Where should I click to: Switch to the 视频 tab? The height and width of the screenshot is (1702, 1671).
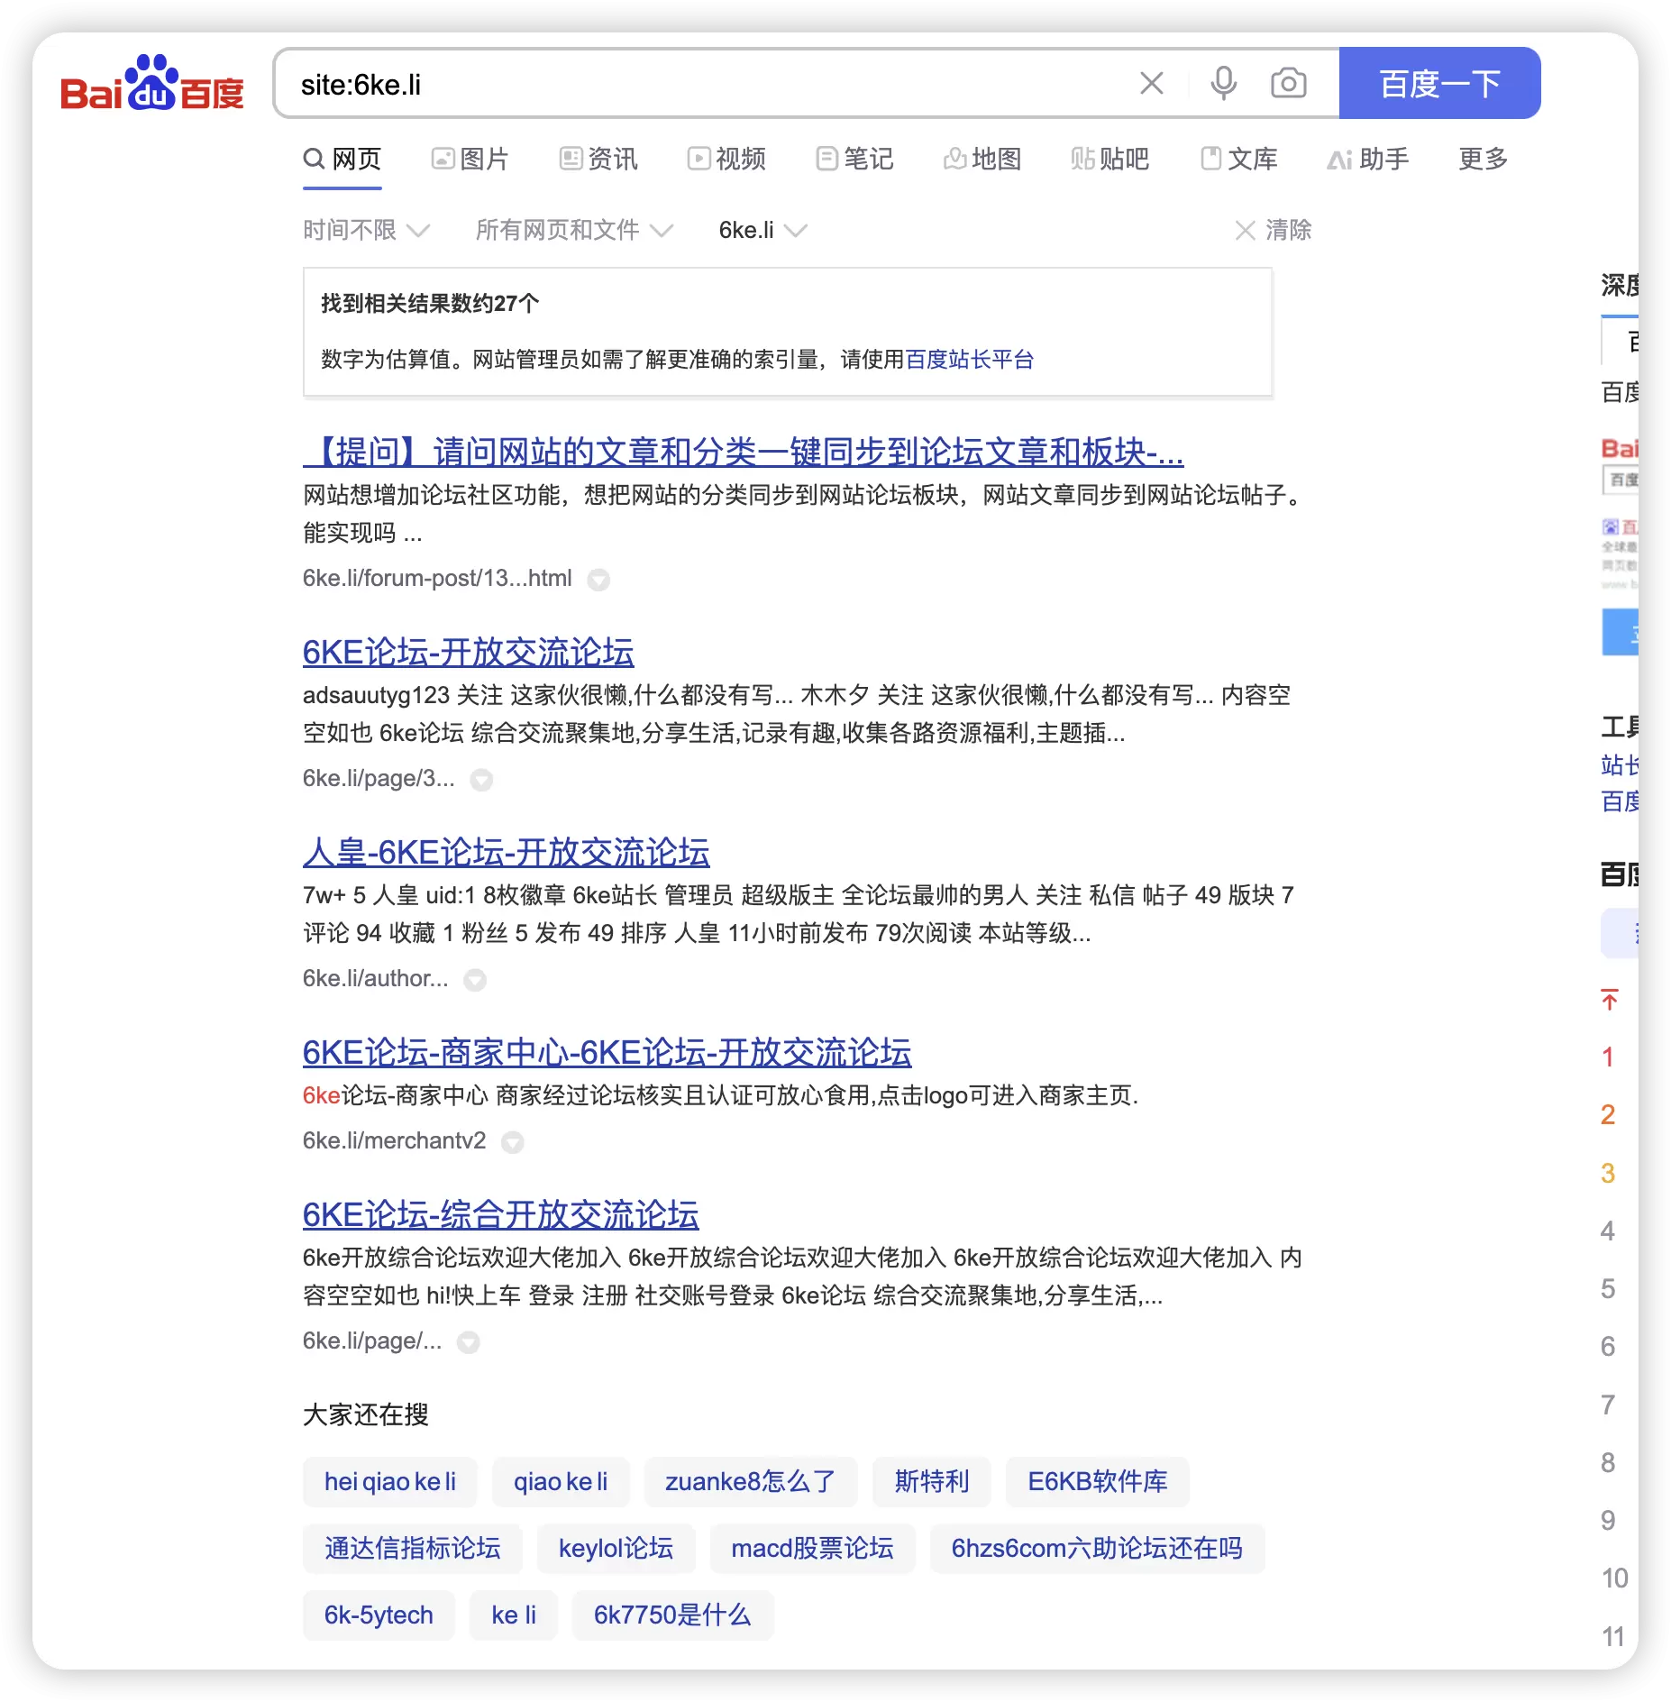tap(726, 160)
